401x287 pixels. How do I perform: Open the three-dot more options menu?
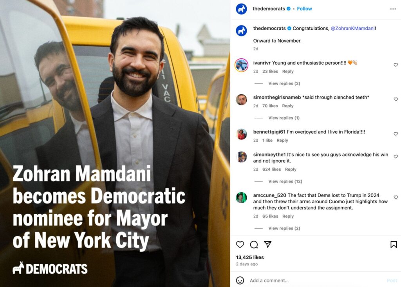tap(393, 9)
